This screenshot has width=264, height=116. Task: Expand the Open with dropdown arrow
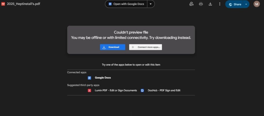tap(151, 4)
